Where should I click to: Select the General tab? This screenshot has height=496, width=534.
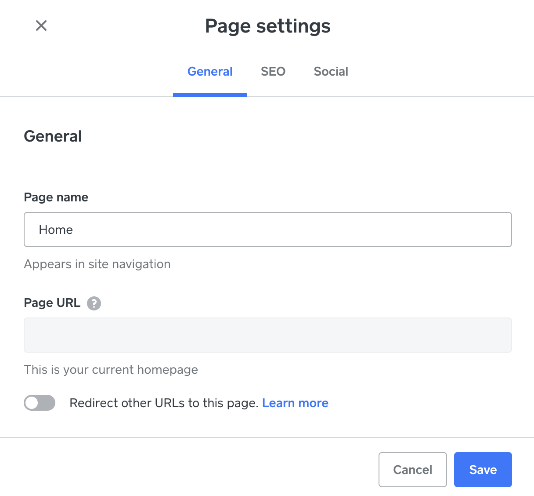point(210,72)
